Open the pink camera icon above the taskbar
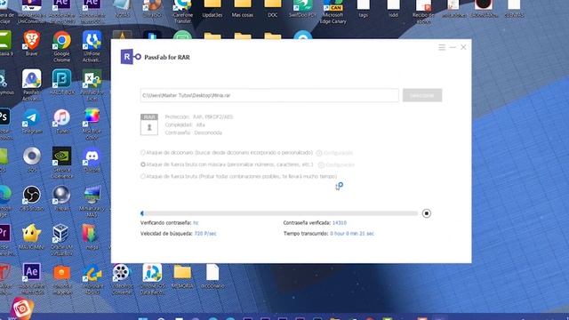The width and height of the screenshot is (569, 320). click(x=21, y=308)
